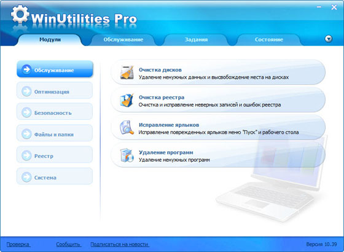
Task: Click description 'Удаление ненужных данных и высвобождение места'
Action: 214,77
